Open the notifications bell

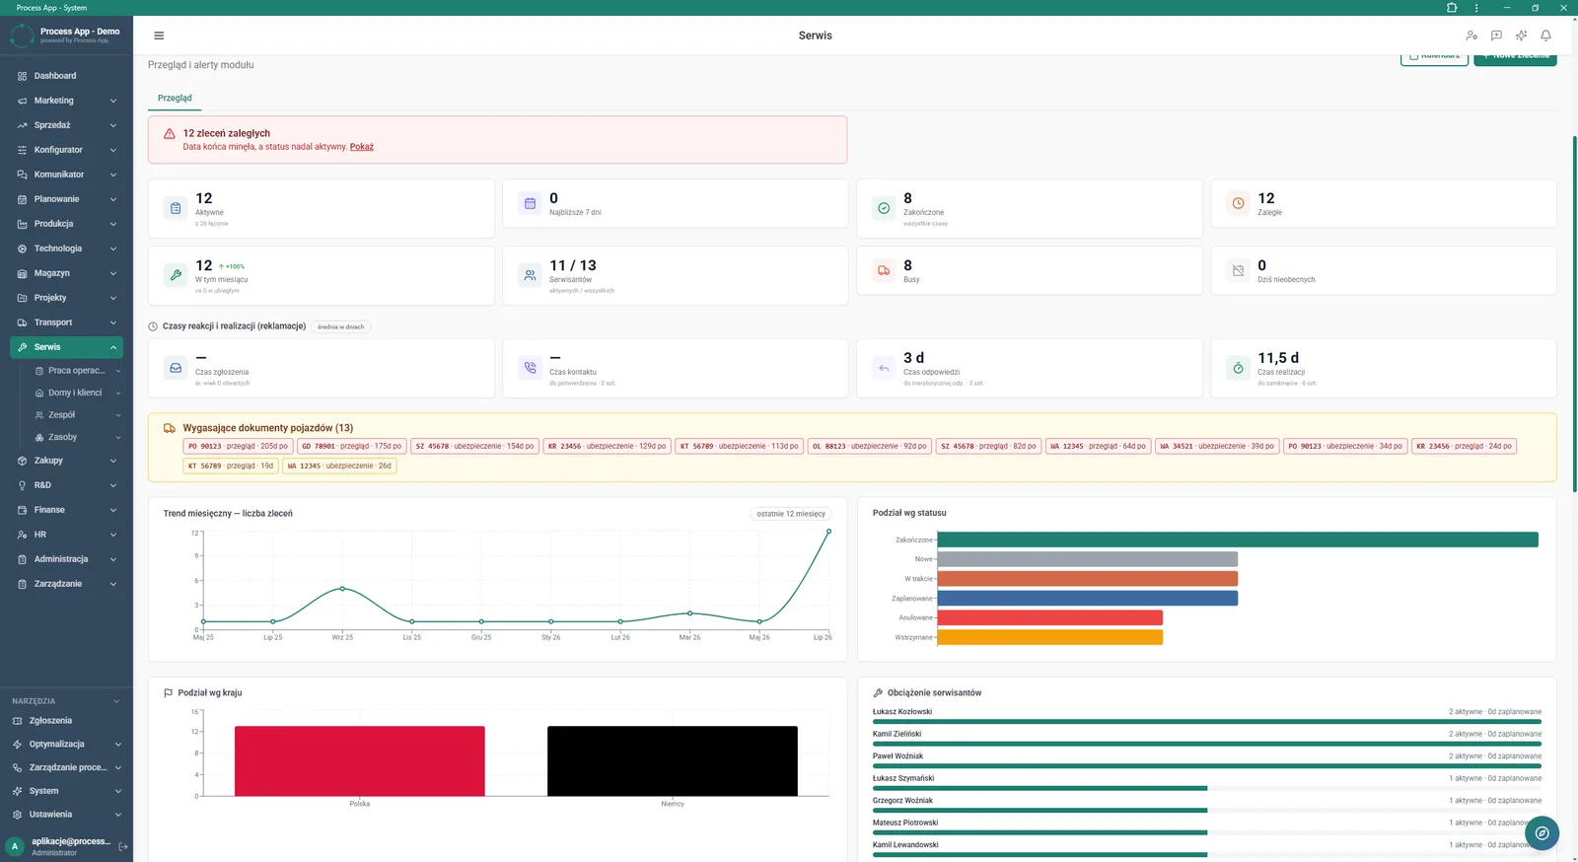click(1545, 36)
